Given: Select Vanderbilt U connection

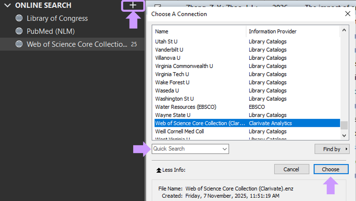Looking at the screenshot, I should 169,50.
